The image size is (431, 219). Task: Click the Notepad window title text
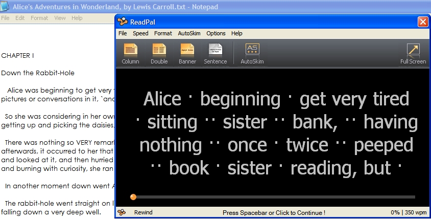(115, 7)
